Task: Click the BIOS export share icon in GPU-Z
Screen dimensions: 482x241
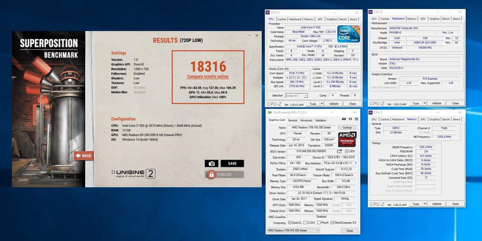Action: pyautogui.click(x=340, y=151)
